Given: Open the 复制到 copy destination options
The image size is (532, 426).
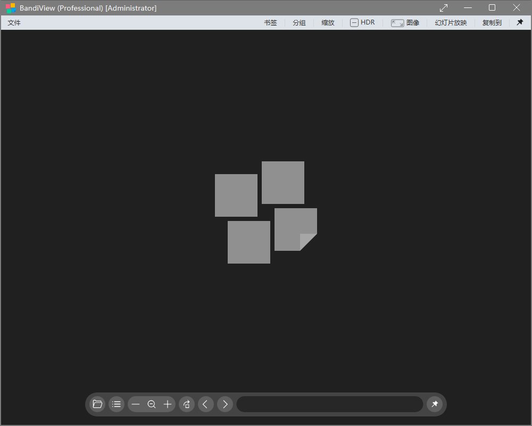Looking at the screenshot, I should [x=492, y=22].
